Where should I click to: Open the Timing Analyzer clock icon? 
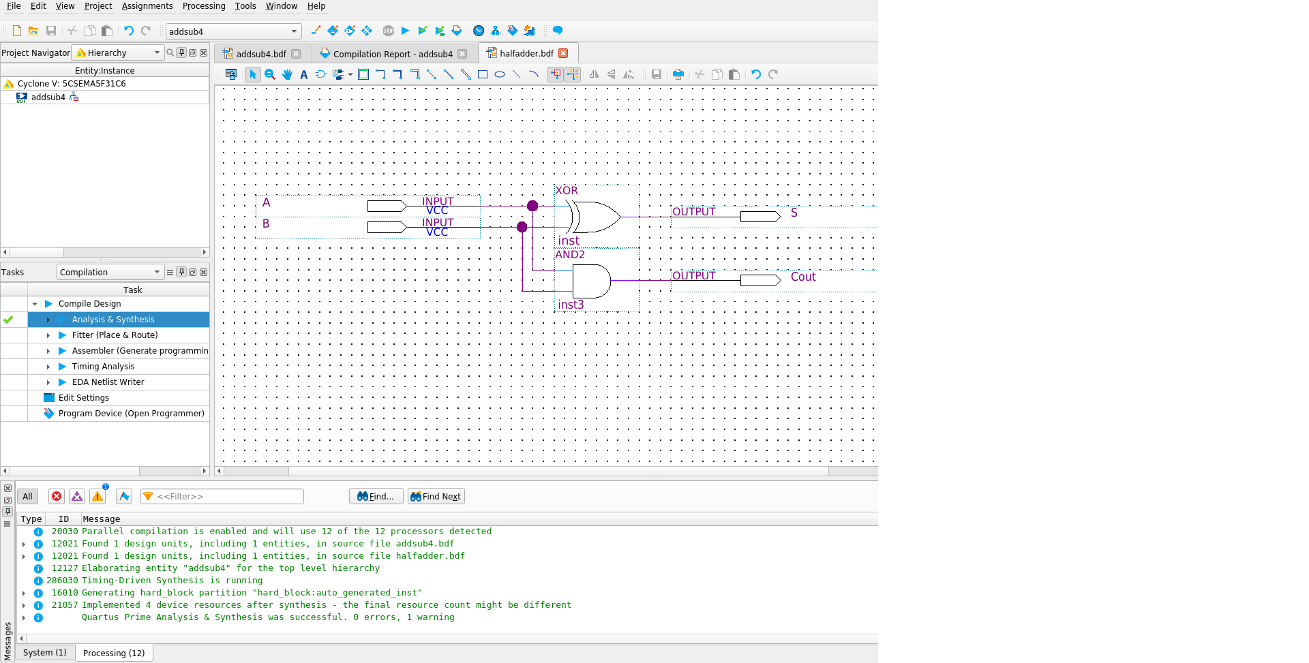pos(479,31)
